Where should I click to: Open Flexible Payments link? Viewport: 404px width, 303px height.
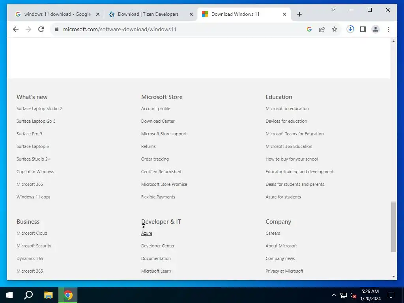tap(158, 197)
